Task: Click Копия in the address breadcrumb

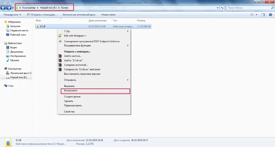Action: click(65, 8)
